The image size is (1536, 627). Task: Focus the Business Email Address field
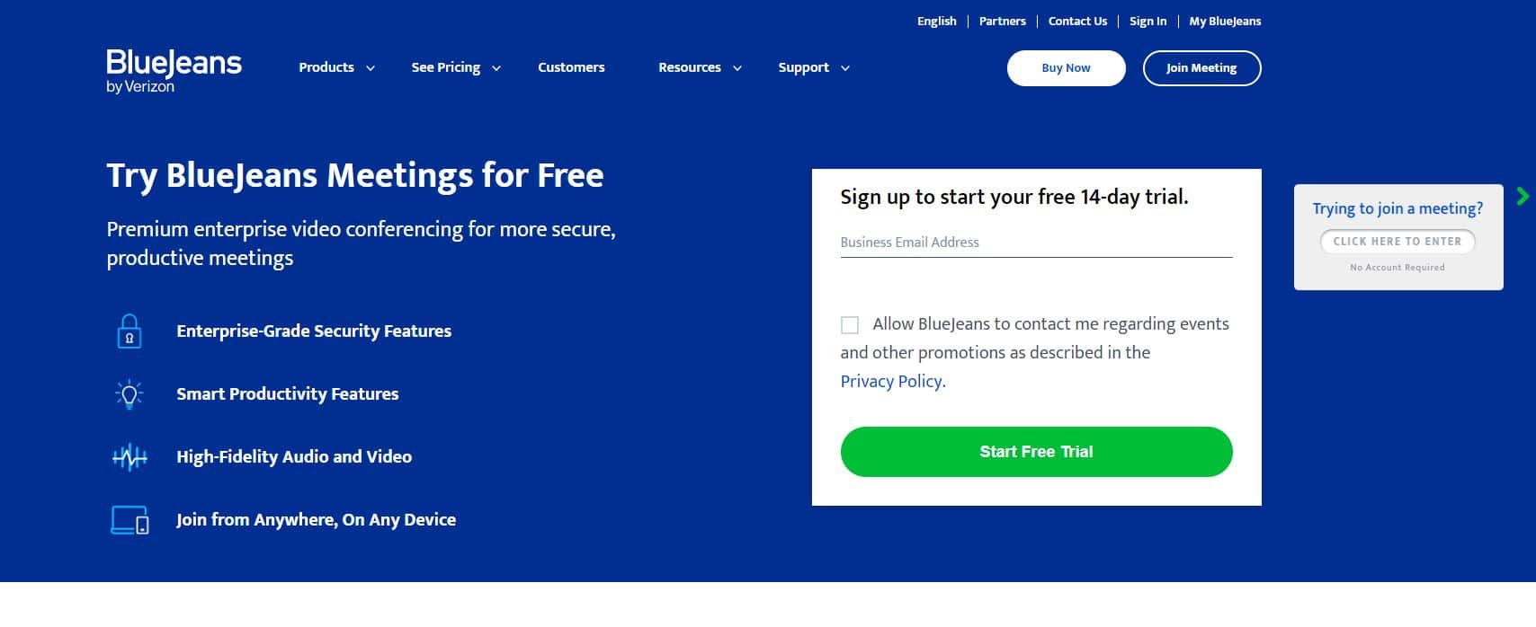pos(1036,243)
